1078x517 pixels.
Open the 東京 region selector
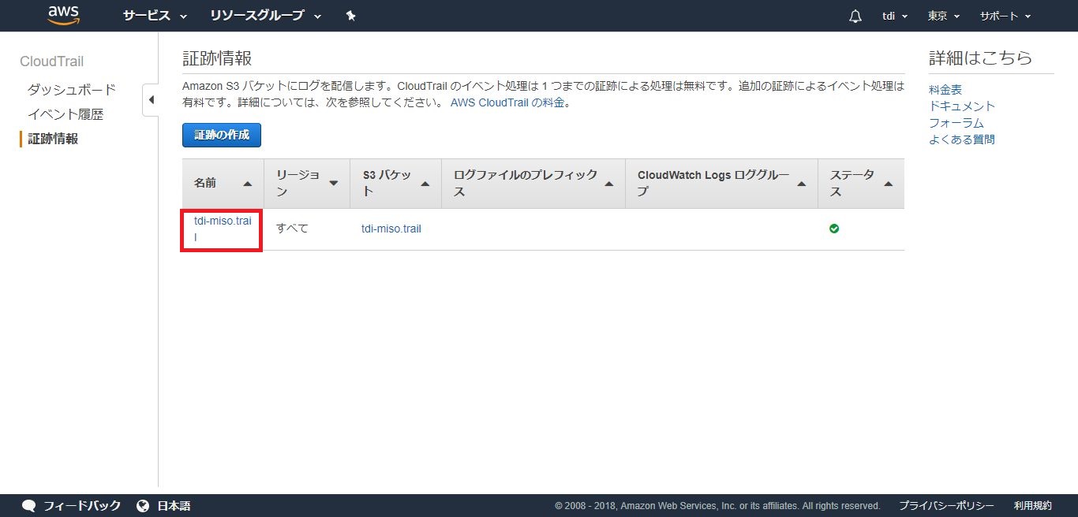pos(944,16)
